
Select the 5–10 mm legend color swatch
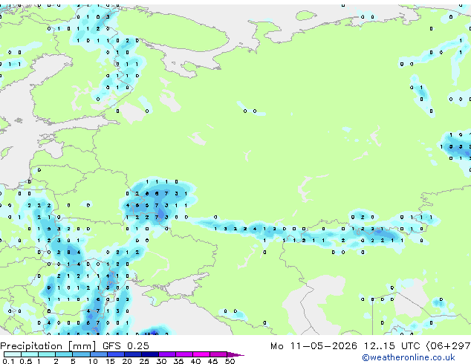81,354
